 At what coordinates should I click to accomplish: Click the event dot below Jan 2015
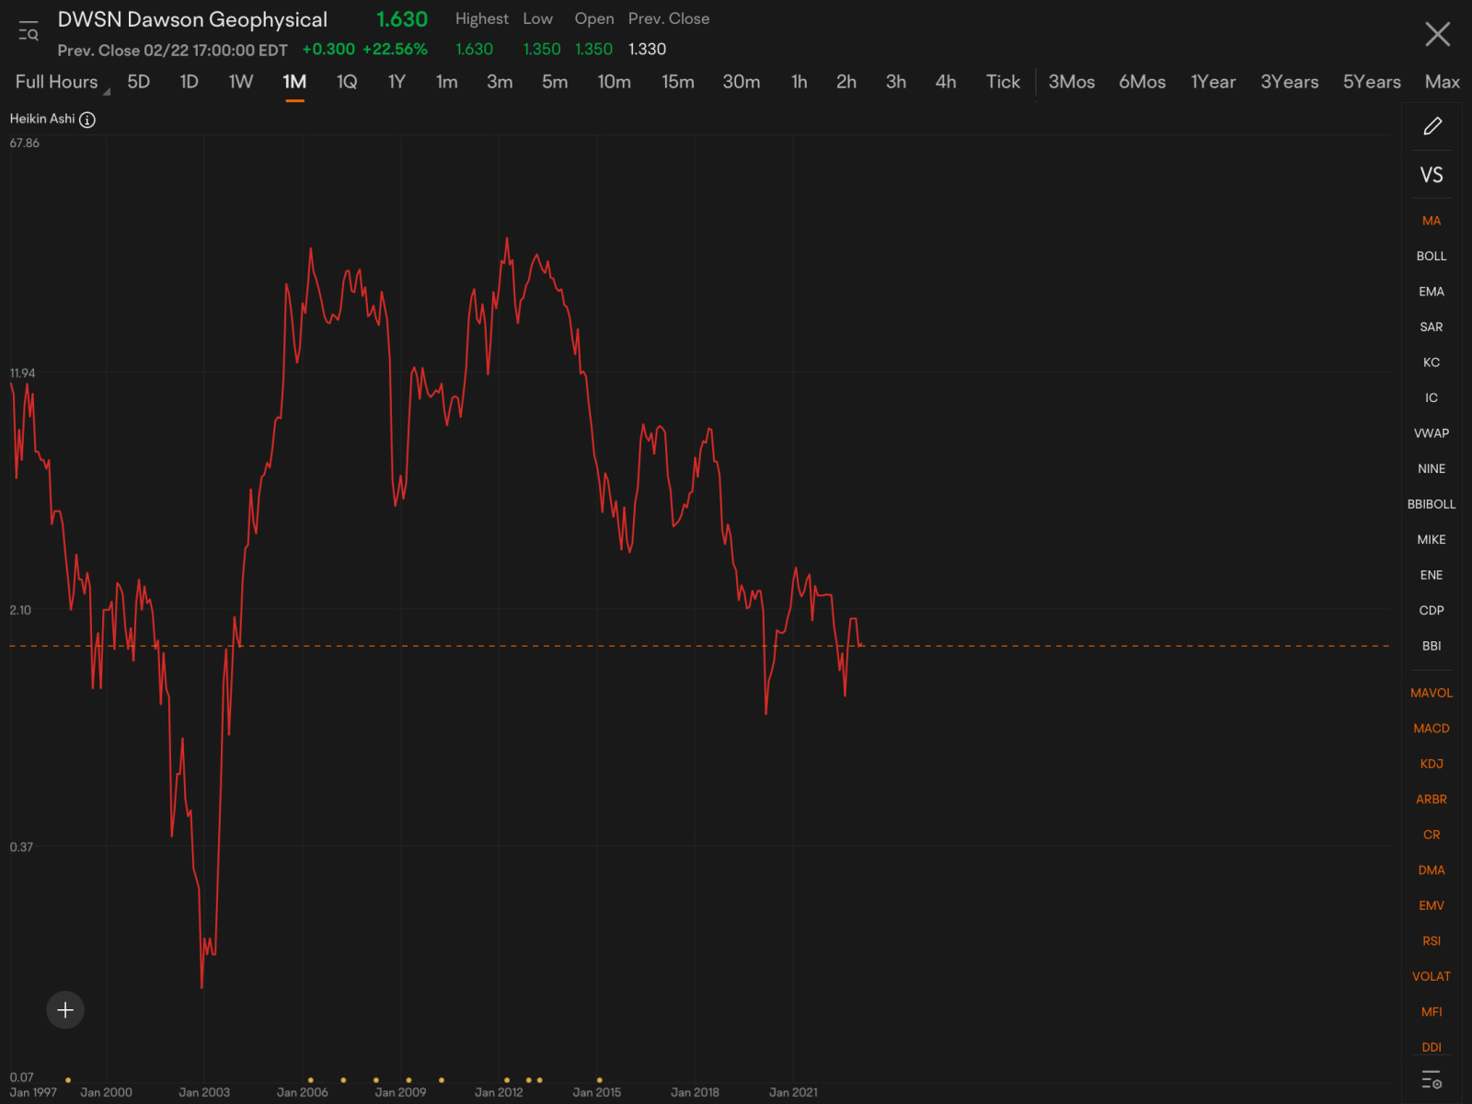point(599,1080)
